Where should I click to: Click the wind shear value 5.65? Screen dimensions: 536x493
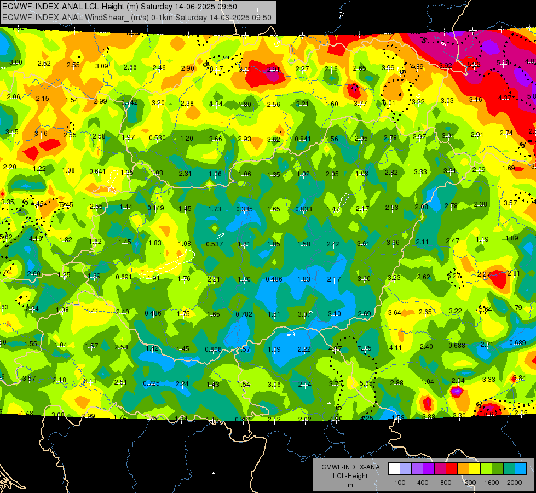(x=366, y=383)
